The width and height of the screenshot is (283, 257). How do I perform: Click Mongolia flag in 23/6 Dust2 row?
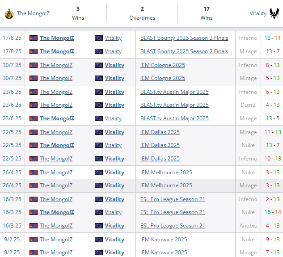pyautogui.click(x=34, y=105)
